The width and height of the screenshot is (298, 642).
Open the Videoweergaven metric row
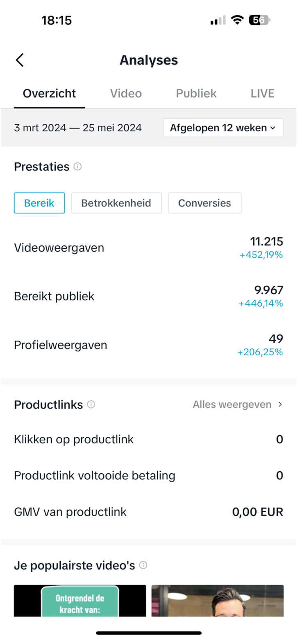tap(148, 248)
